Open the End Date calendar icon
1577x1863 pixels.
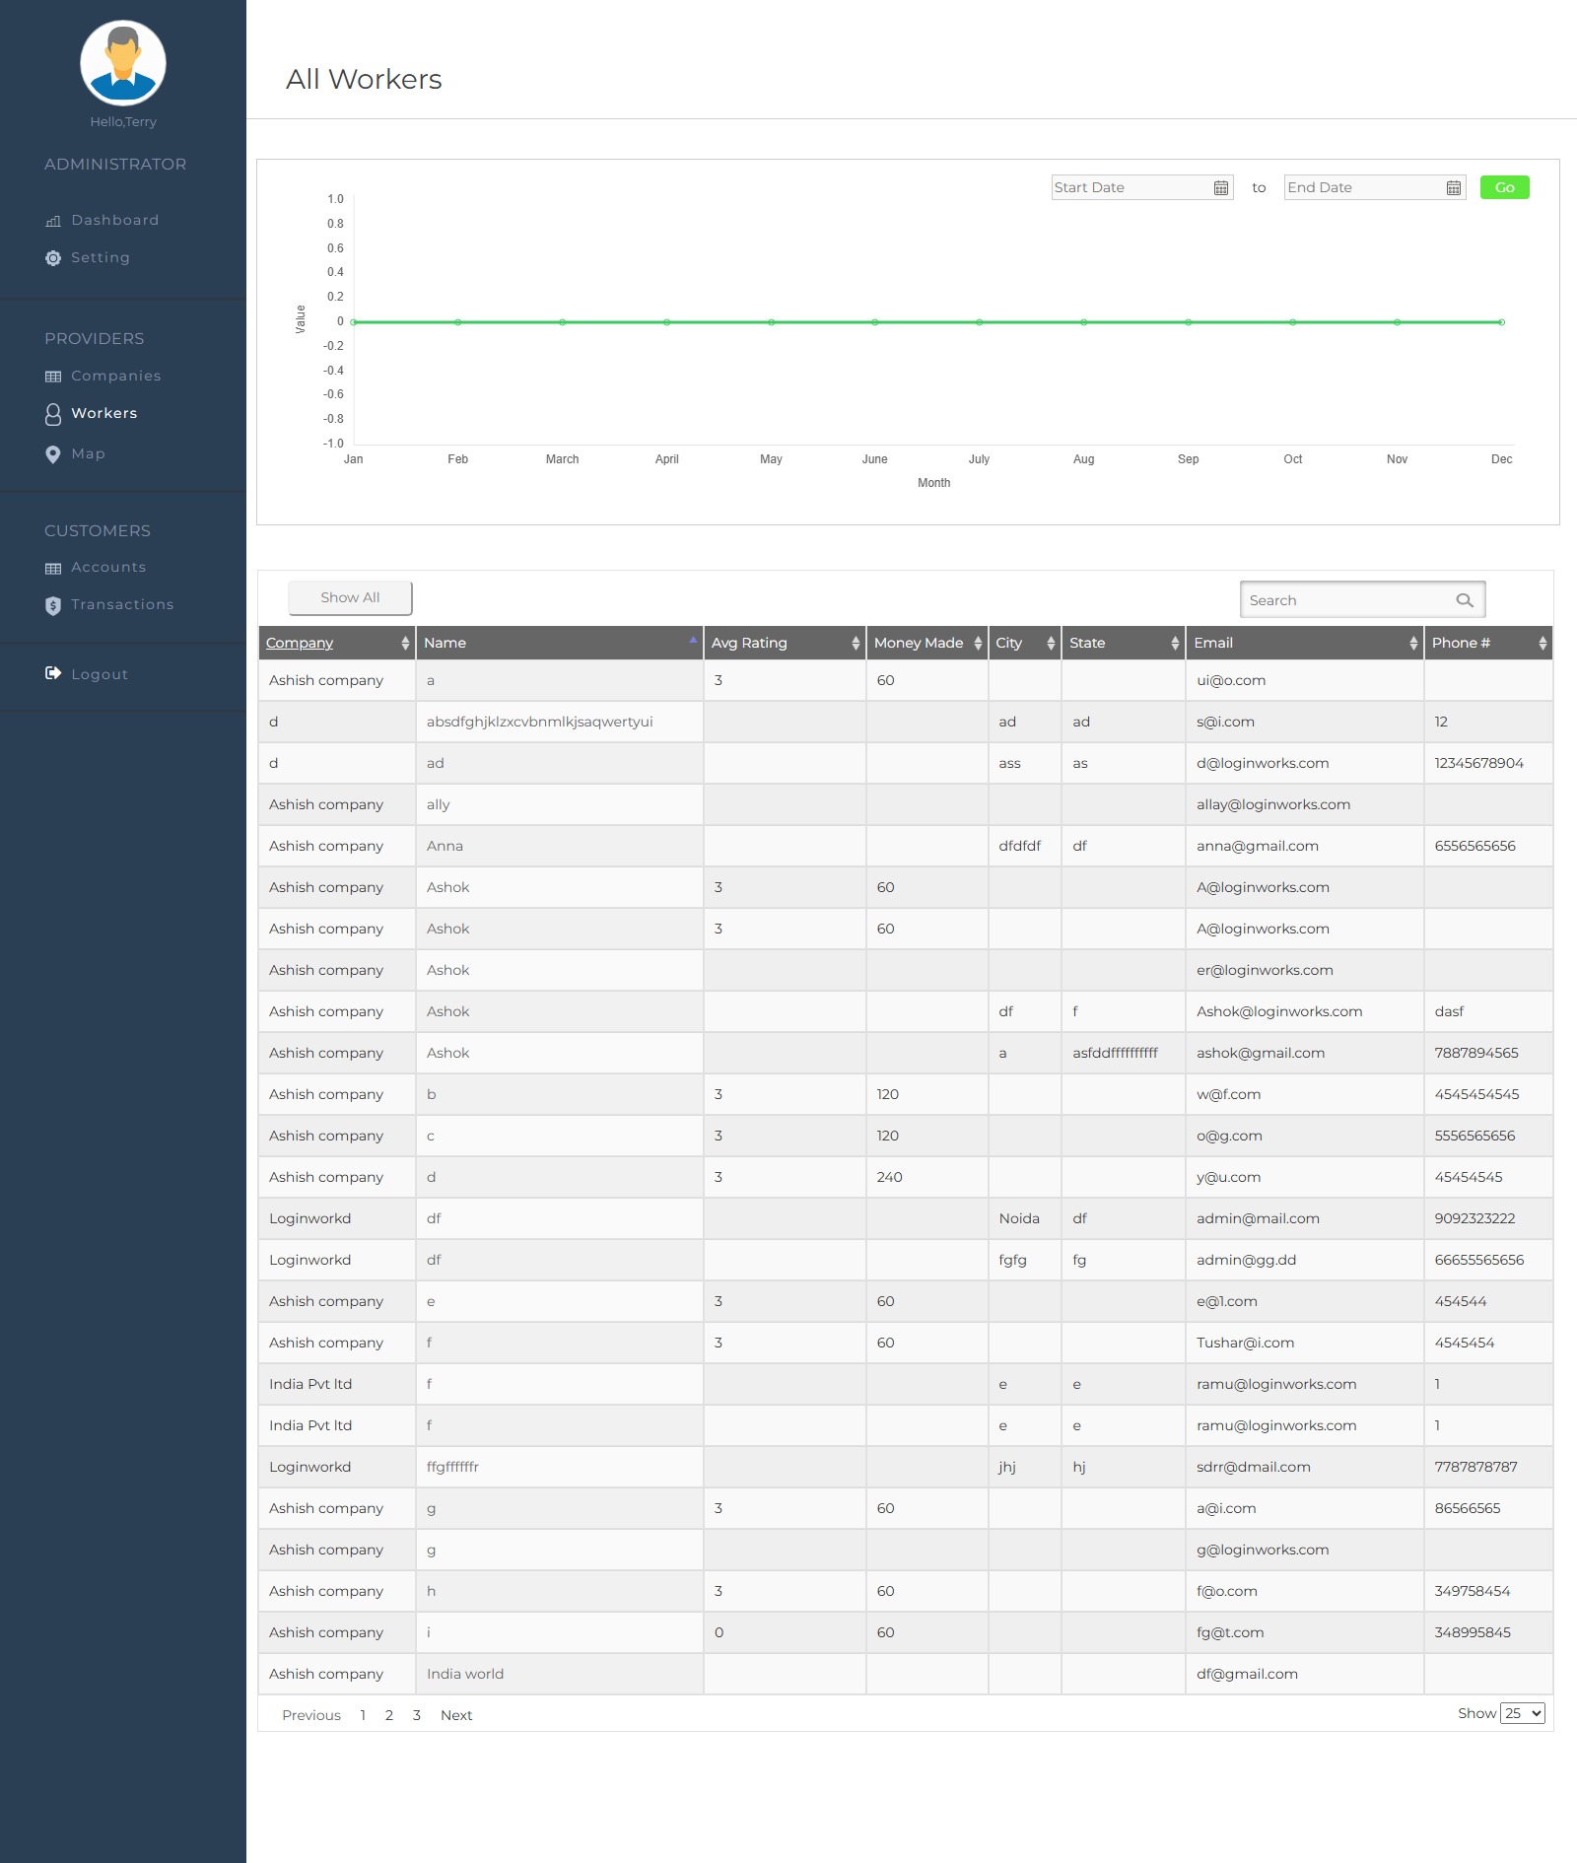[x=1454, y=188]
